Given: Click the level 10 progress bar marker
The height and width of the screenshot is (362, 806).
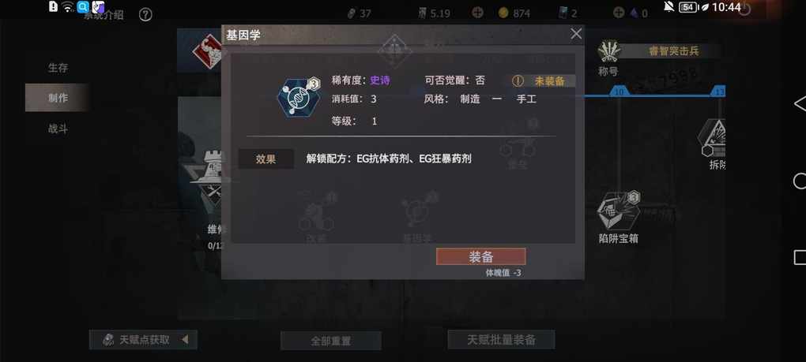Looking at the screenshot, I should coord(620,91).
